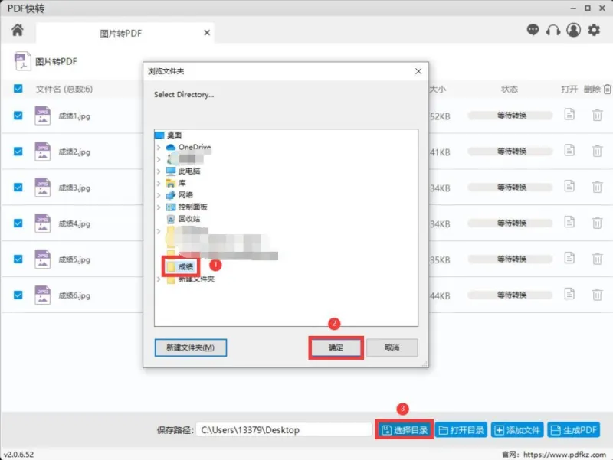Confirm folder selection with 确定
Image resolution: width=613 pixels, height=460 pixels.
[336, 347]
